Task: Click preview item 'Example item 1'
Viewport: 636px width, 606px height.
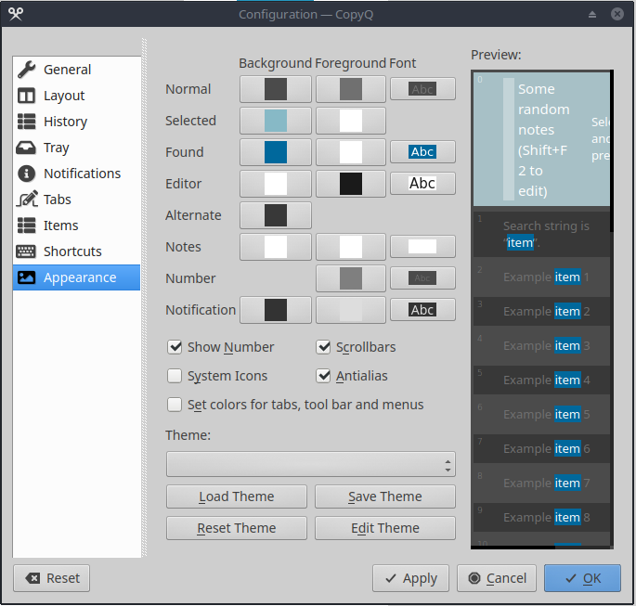Action: [x=541, y=277]
